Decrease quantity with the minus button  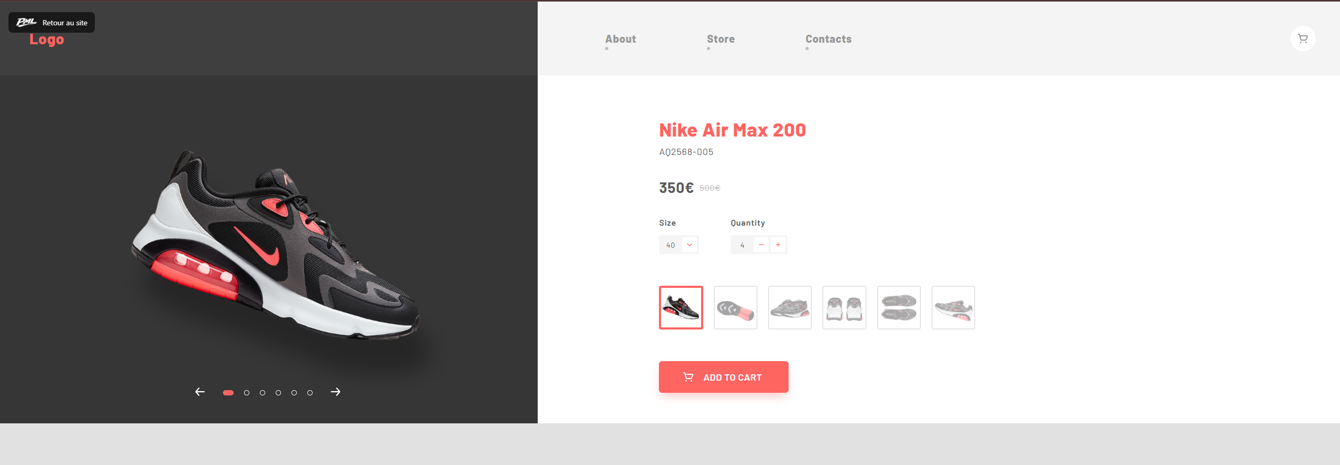point(761,245)
